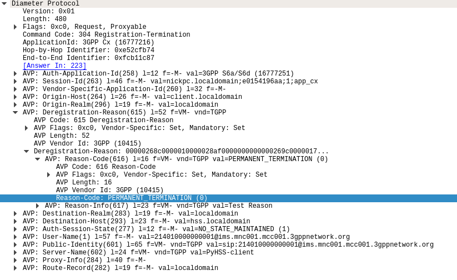Expand Vendor-Specific-Application-Id(260) AVP
Viewport: 457px width, 280px height.
click(15, 89)
